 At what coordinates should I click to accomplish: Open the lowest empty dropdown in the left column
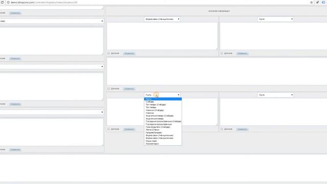52,112
